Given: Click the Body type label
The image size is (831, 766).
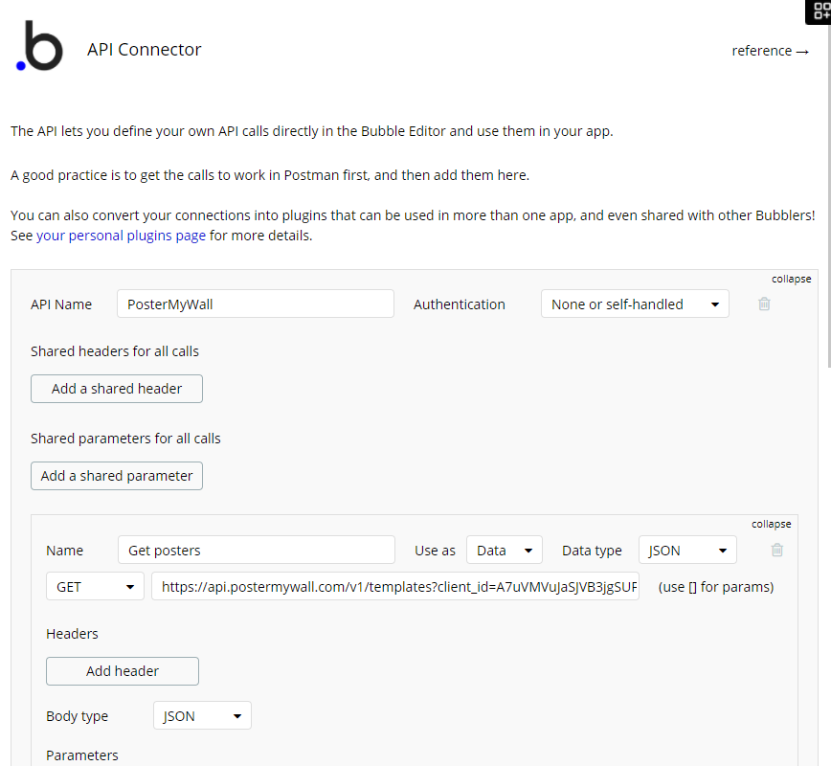Looking at the screenshot, I should click(77, 716).
